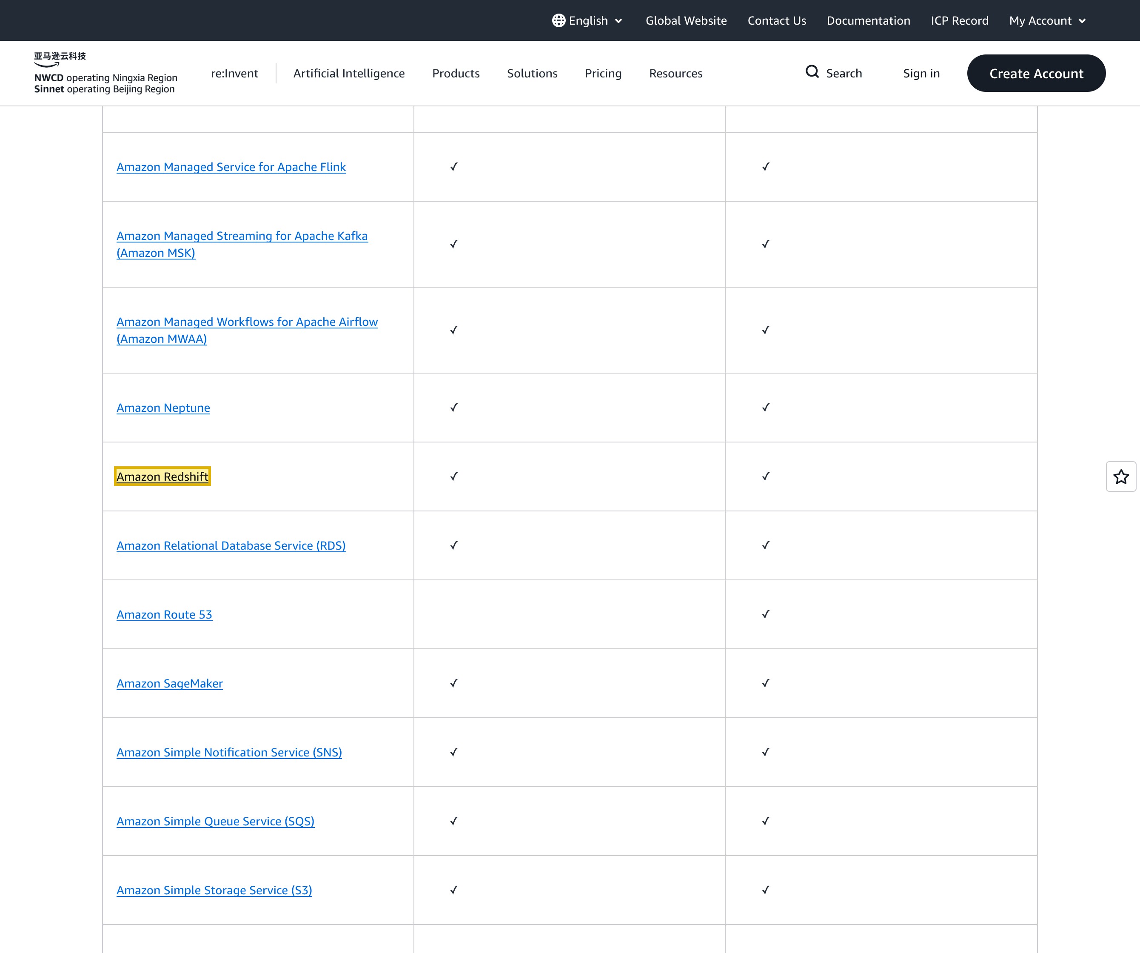Click the search magnifier icon

pyautogui.click(x=812, y=71)
